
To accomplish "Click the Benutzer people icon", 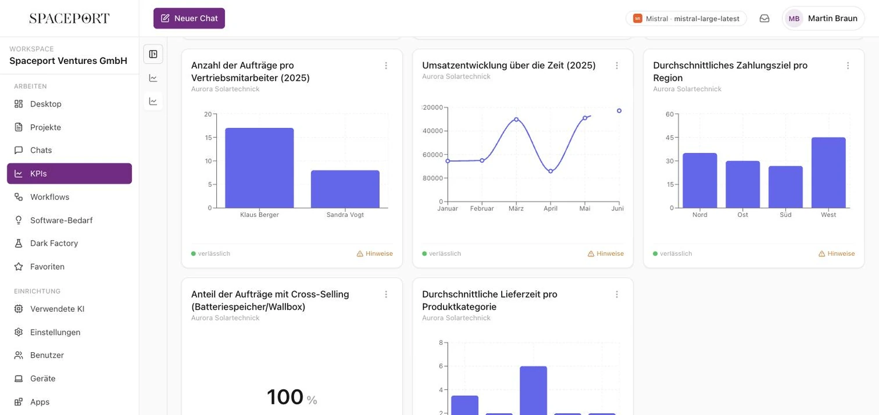I will pyautogui.click(x=19, y=355).
